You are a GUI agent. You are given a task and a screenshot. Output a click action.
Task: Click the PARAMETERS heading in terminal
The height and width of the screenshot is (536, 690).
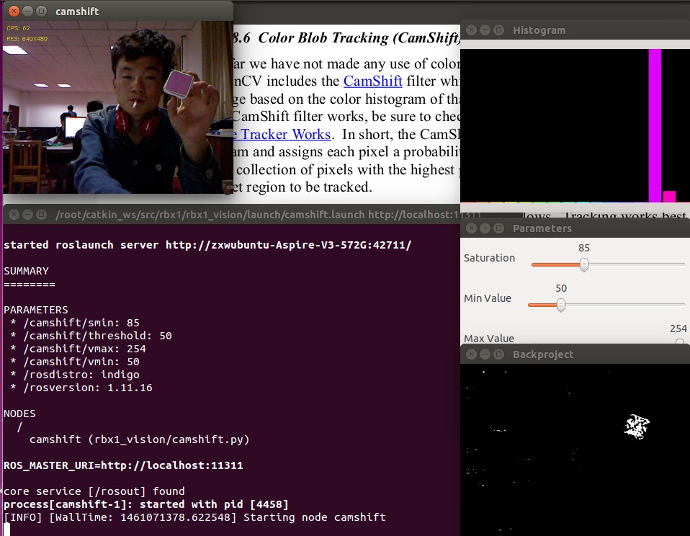tap(36, 310)
